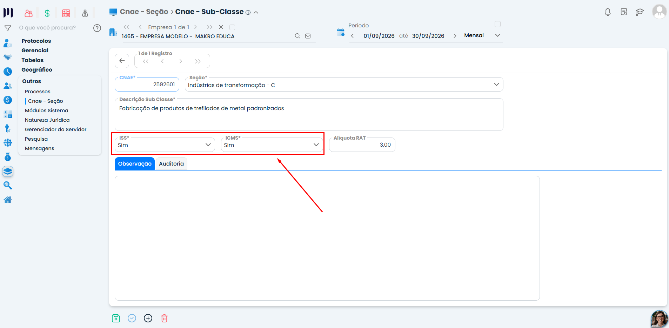Click the sidebar magnifier search icon
This screenshot has height=328, width=669.
click(8, 185)
